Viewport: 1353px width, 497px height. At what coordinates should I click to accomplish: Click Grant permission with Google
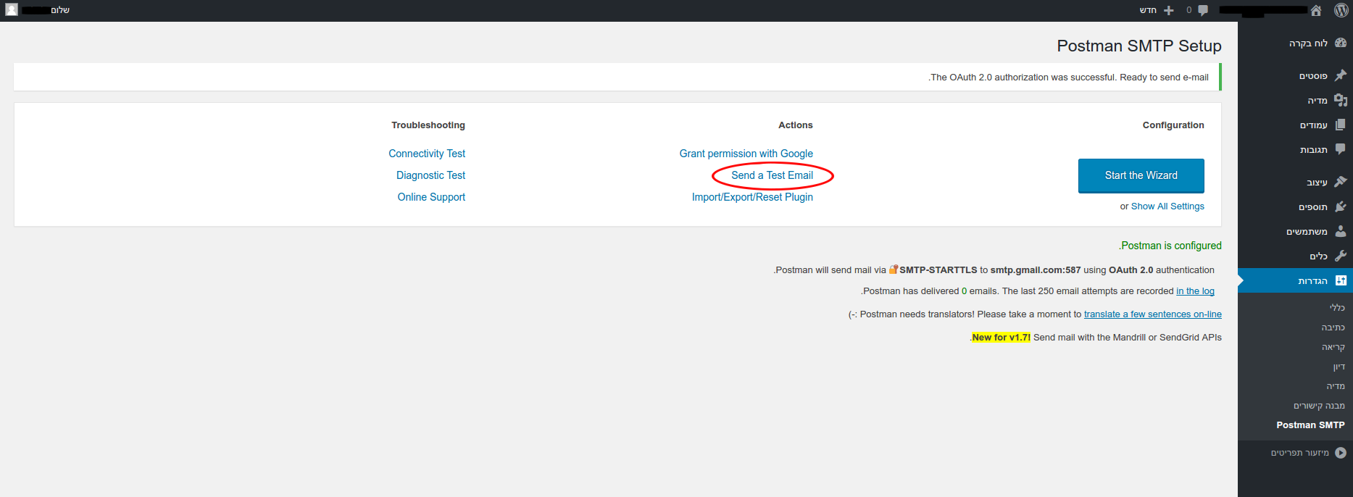click(x=746, y=154)
